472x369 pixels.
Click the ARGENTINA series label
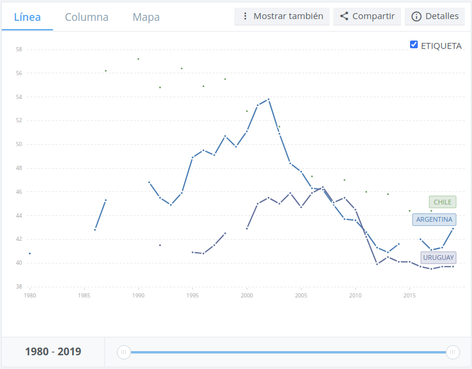tap(434, 219)
